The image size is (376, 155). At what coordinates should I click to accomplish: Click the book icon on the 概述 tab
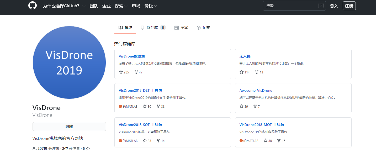(120, 27)
